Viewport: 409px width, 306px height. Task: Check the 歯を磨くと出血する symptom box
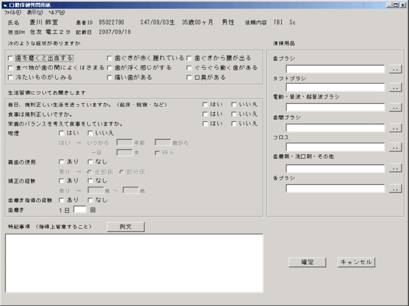point(11,58)
